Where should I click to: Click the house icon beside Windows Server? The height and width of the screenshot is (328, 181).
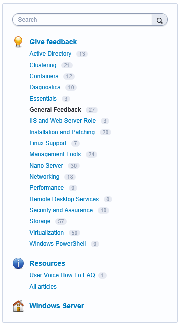(x=18, y=306)
